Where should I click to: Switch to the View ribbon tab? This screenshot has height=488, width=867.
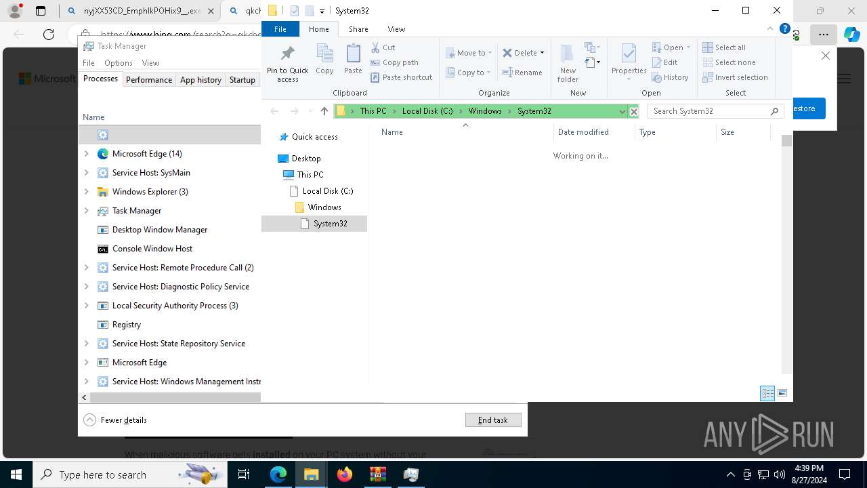click(396, 29)
